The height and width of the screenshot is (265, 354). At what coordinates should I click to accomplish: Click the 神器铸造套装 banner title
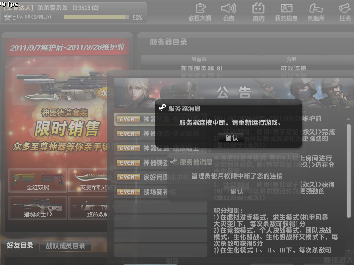[x=65, y=113]
